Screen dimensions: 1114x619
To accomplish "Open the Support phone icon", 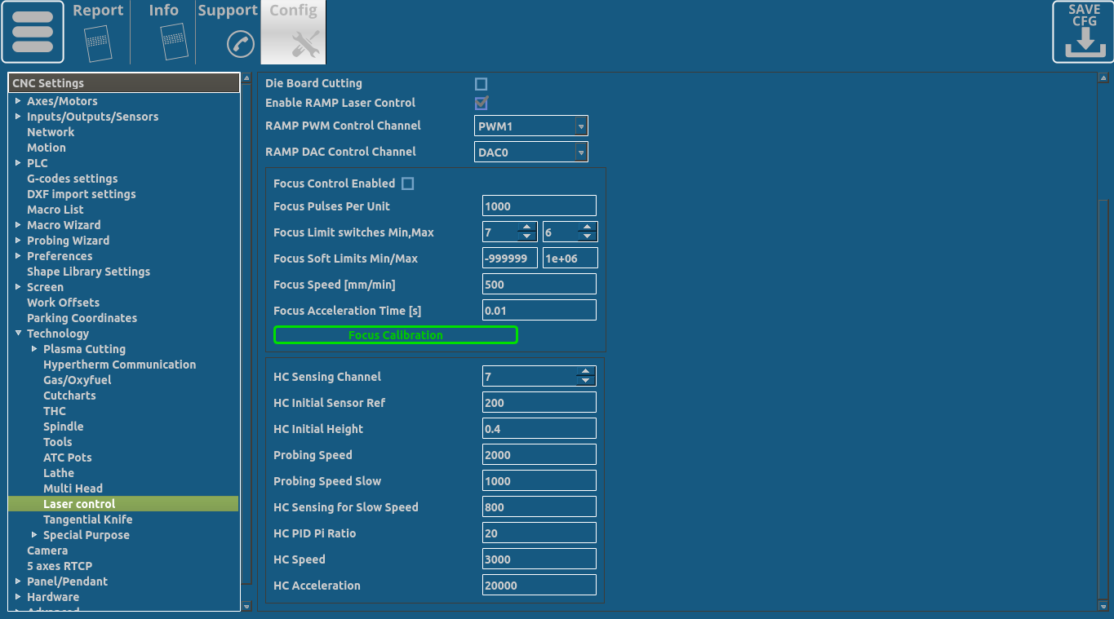I will pos(241,43).
